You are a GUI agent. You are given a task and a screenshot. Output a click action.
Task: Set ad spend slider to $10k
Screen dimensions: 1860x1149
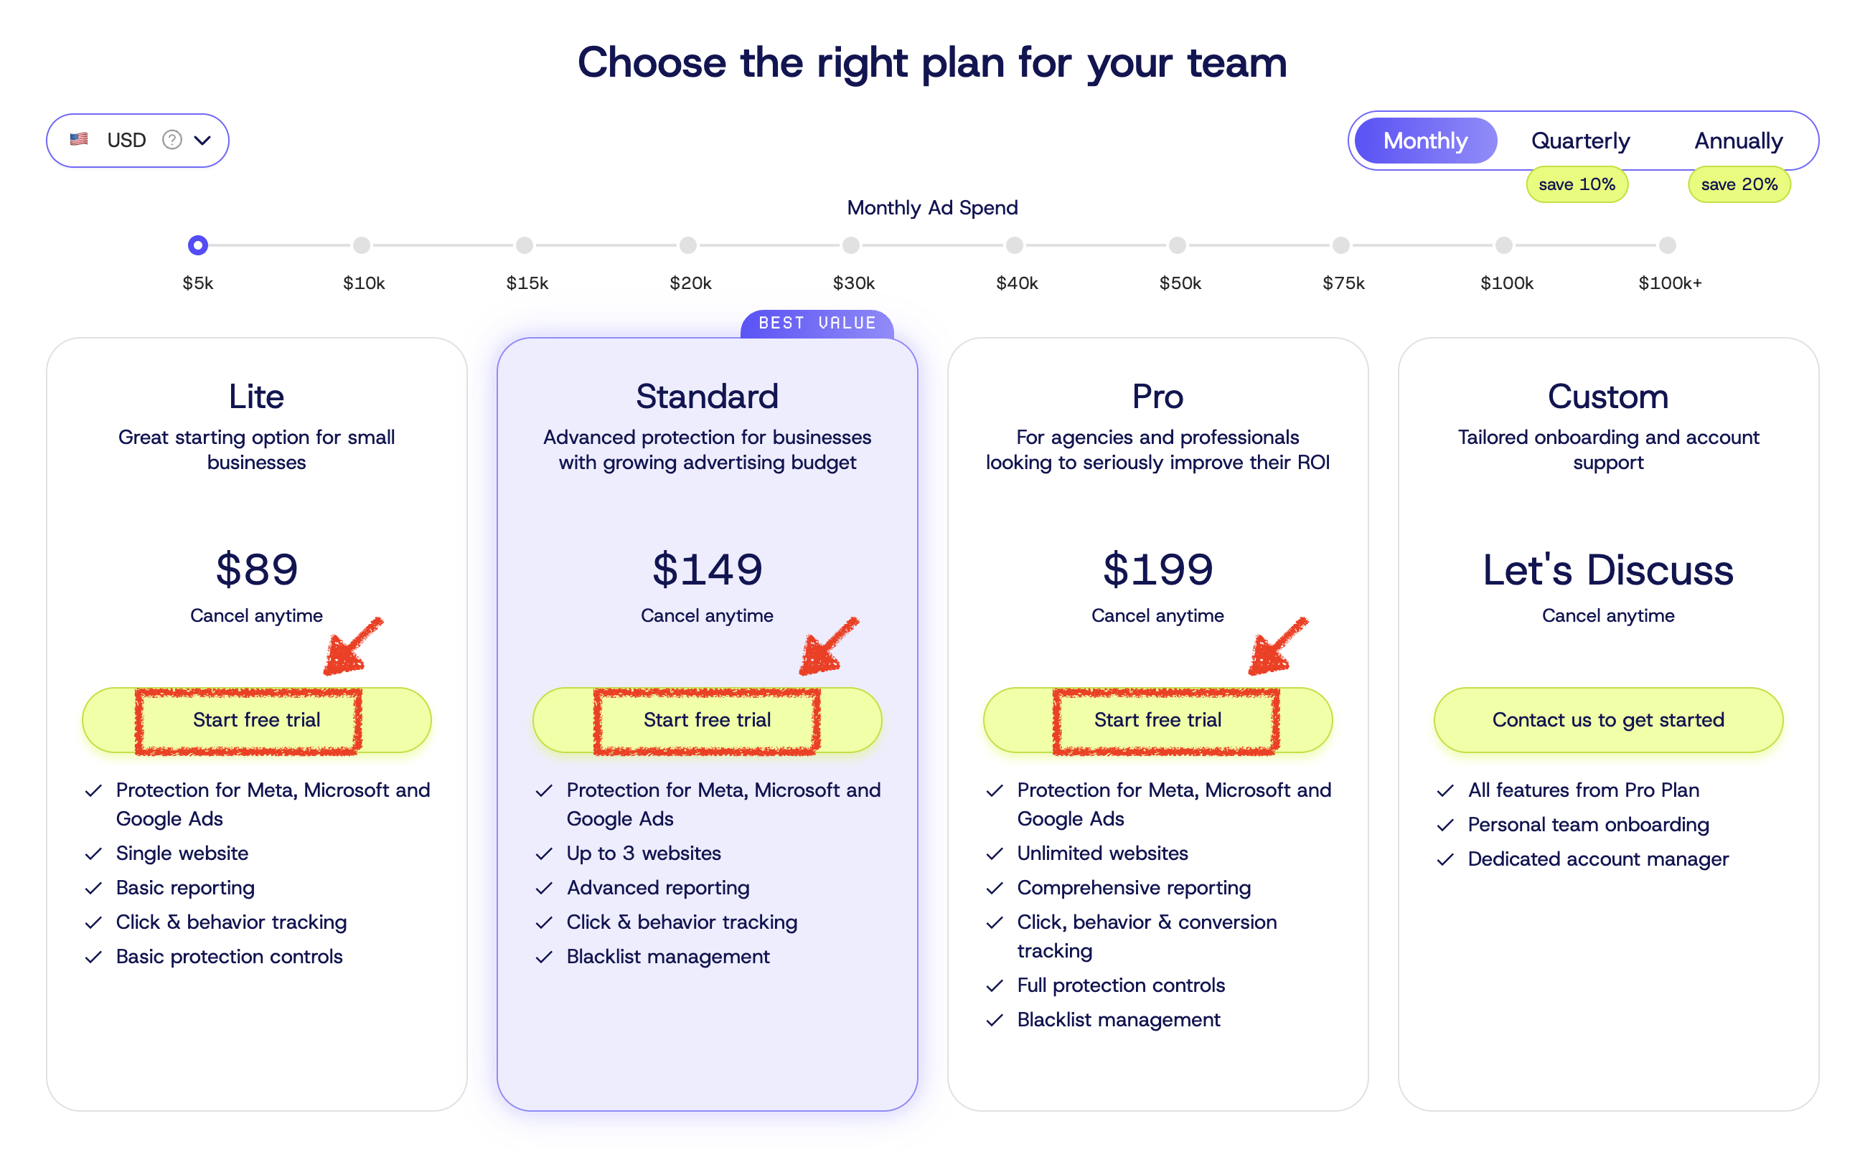tap(361, 245)
